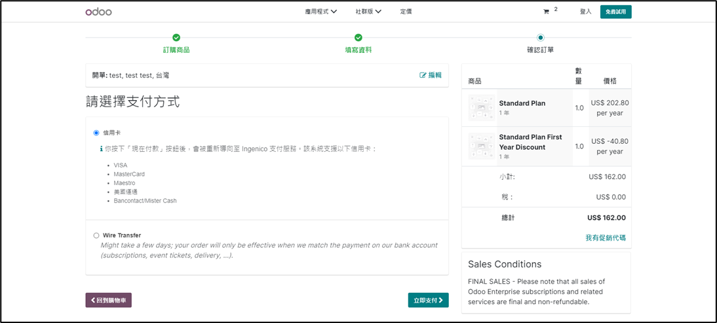Click the Standard Plan First Year Discount thumbnail
The height and width of the screenshot is (323, 717).
click(x=482, y=146)
